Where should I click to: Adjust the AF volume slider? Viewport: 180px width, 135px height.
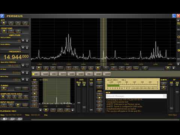tap(177, 92)
